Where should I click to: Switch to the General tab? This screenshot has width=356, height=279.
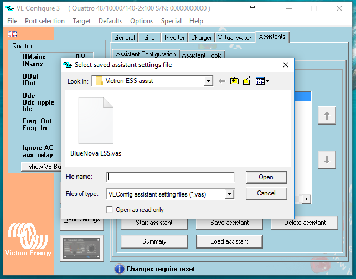pos(125,38)
